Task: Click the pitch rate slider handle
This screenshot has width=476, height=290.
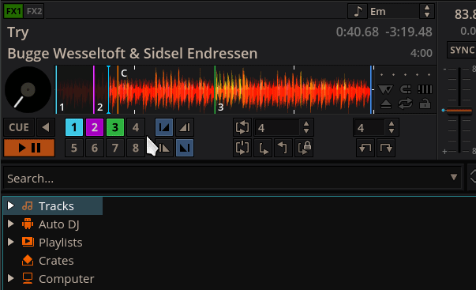Action: pos(459,111)
